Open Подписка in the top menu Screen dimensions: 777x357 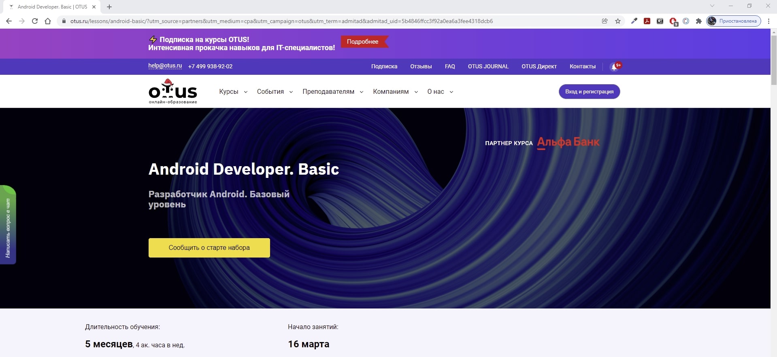[x=384, y=66]
